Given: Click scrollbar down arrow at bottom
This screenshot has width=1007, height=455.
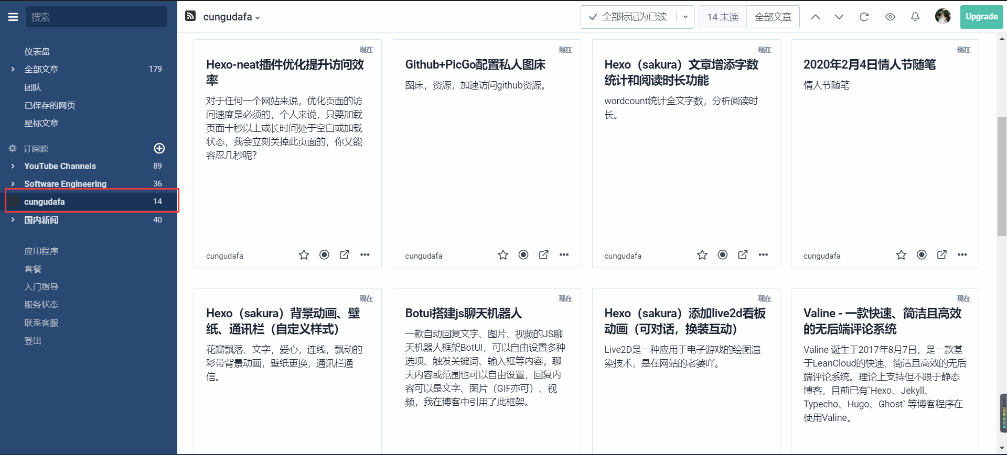Looking at the screenshot, I should (x=1002, y=449).
